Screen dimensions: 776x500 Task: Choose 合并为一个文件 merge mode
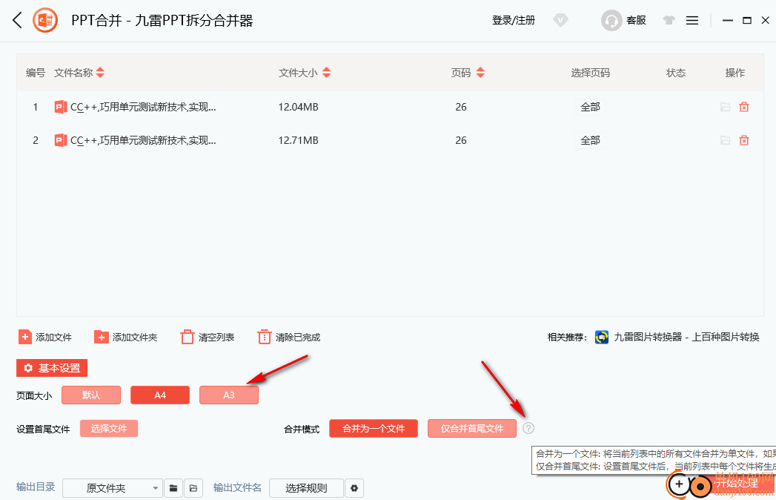pyautogui.click(x=374, y=429)
